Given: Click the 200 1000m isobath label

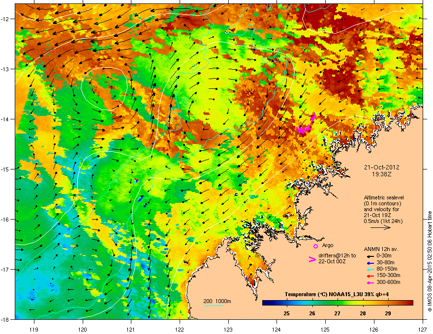Looking at the screenshot, I should point(217,301).
